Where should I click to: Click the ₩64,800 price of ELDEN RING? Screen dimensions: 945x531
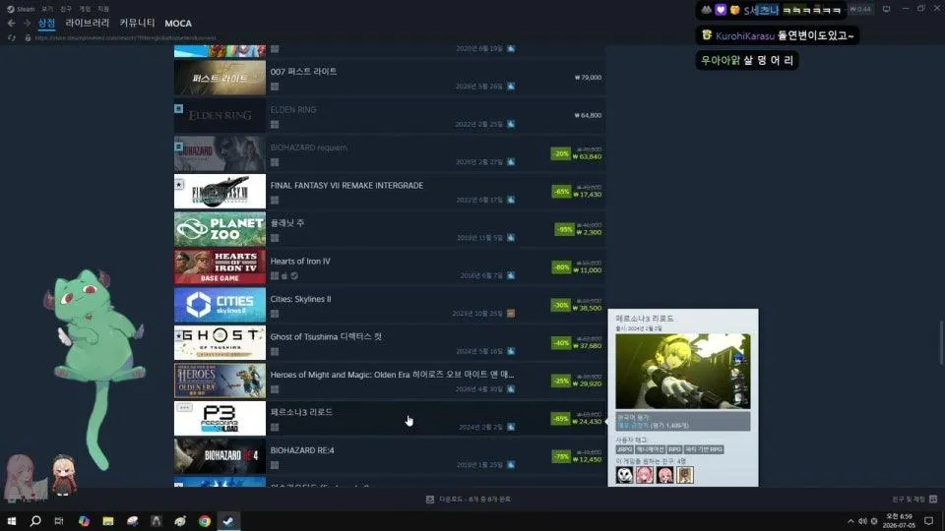[589, 116]
